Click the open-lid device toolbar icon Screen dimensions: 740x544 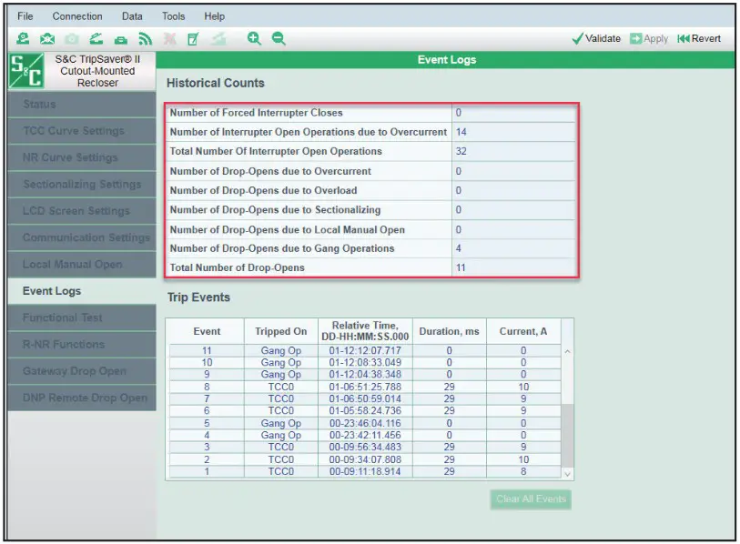96,39
